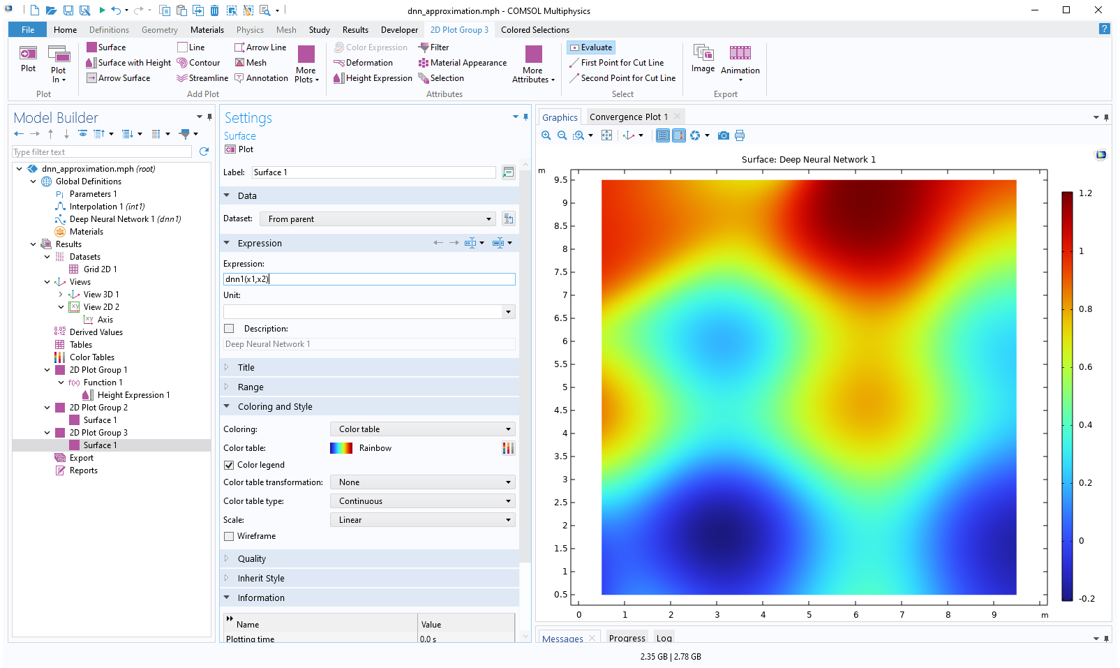Toggle the Description checkbox
This screenshot has width=1120, height=668.
[x=229, y=329]
